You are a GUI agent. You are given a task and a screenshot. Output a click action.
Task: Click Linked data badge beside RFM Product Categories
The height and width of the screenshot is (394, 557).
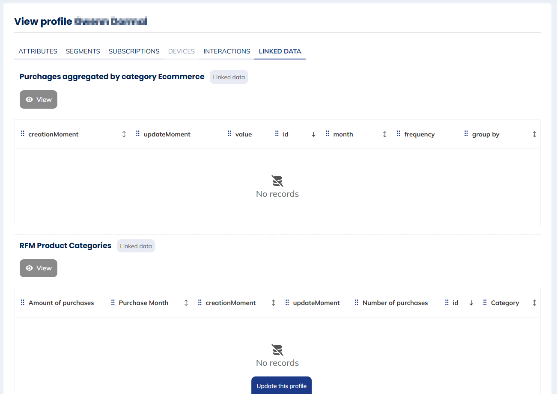[x=136, y=246]
